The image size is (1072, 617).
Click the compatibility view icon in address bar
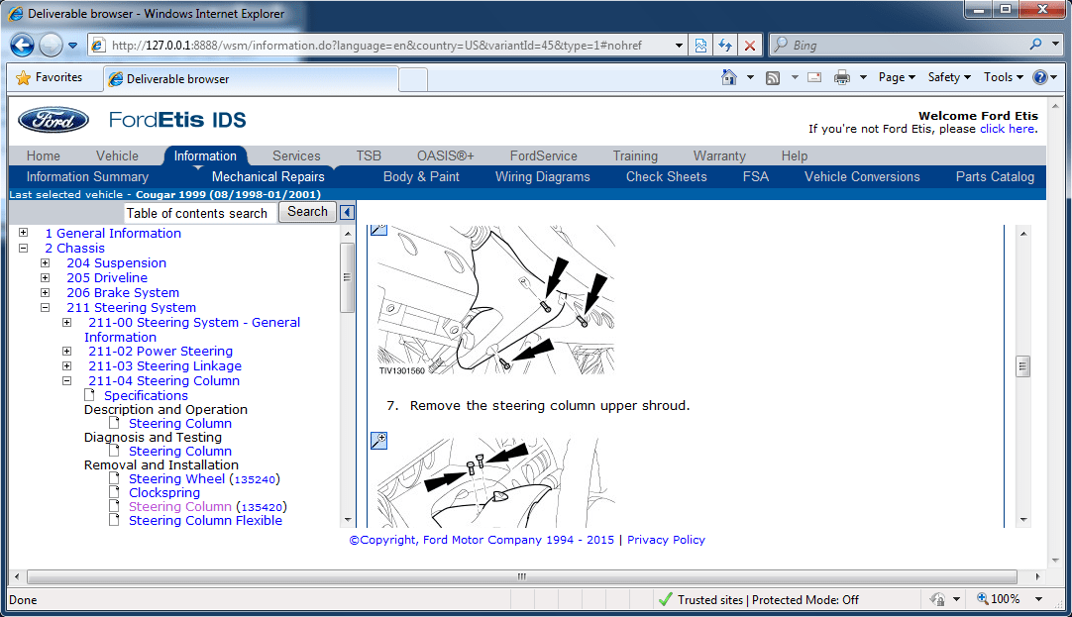tap(700, 46)
